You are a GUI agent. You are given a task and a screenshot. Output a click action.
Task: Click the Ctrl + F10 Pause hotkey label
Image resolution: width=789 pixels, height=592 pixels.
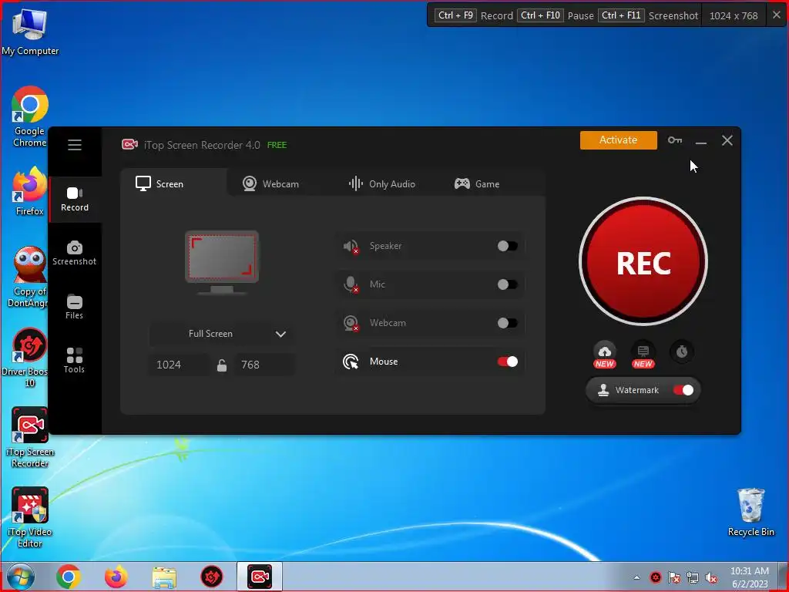556,15
